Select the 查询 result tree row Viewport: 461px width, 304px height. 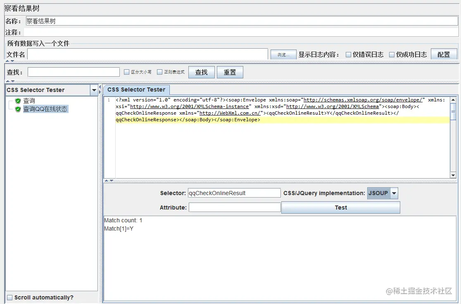coord(29,101)
